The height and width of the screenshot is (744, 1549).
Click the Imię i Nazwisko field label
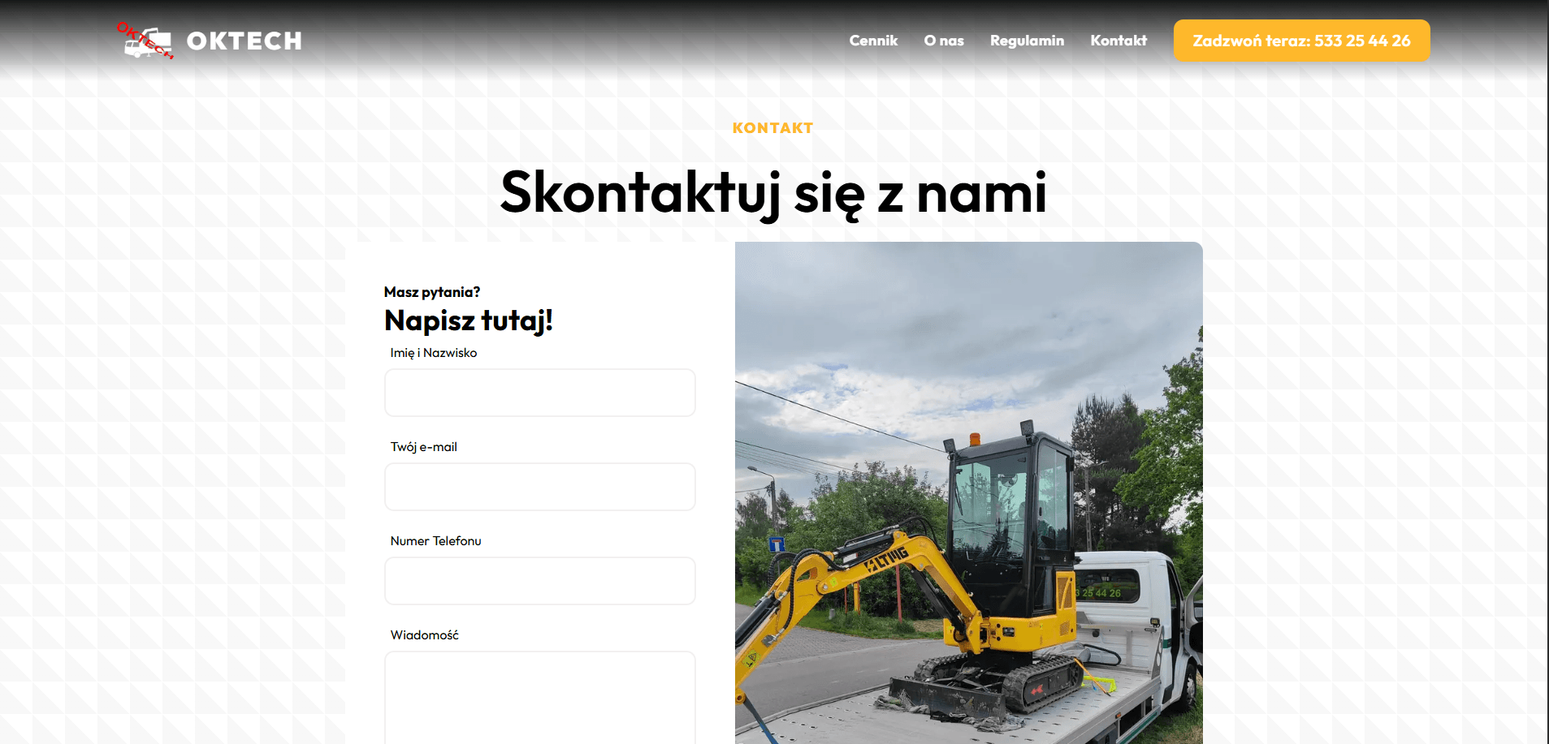(433, 353)
